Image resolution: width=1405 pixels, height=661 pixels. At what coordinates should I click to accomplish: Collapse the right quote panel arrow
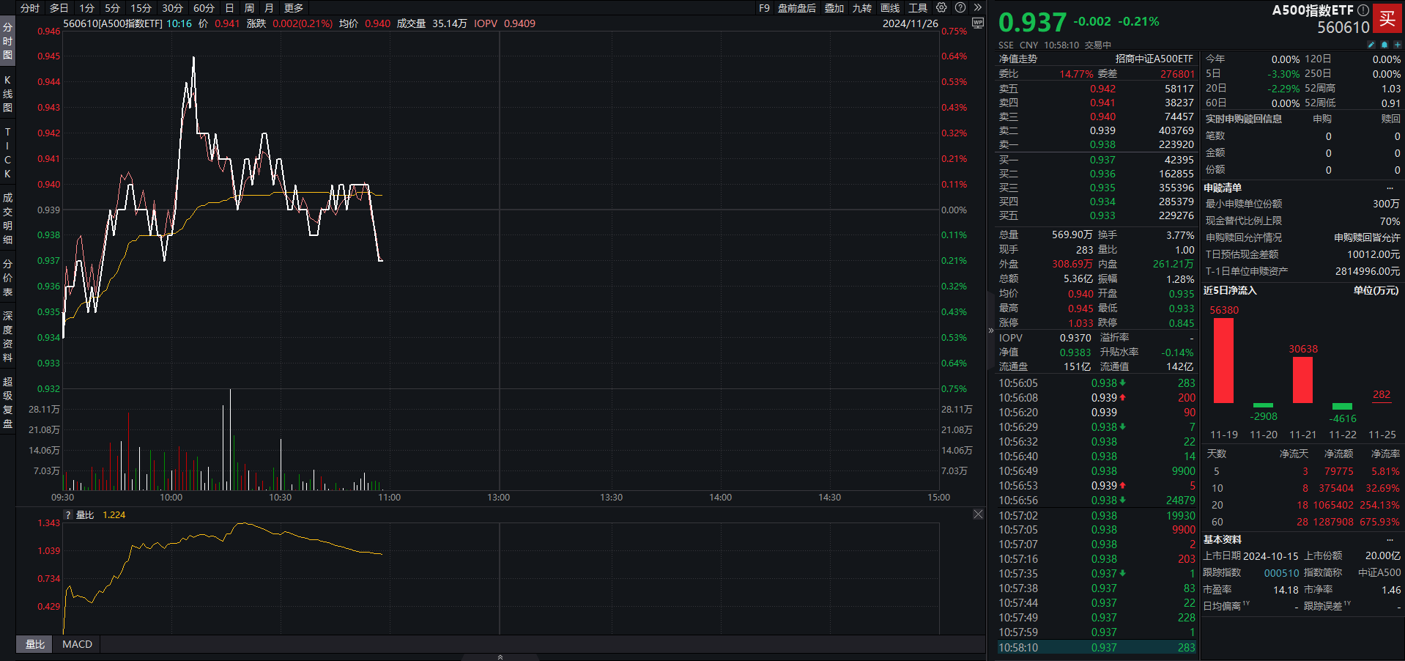990,330
